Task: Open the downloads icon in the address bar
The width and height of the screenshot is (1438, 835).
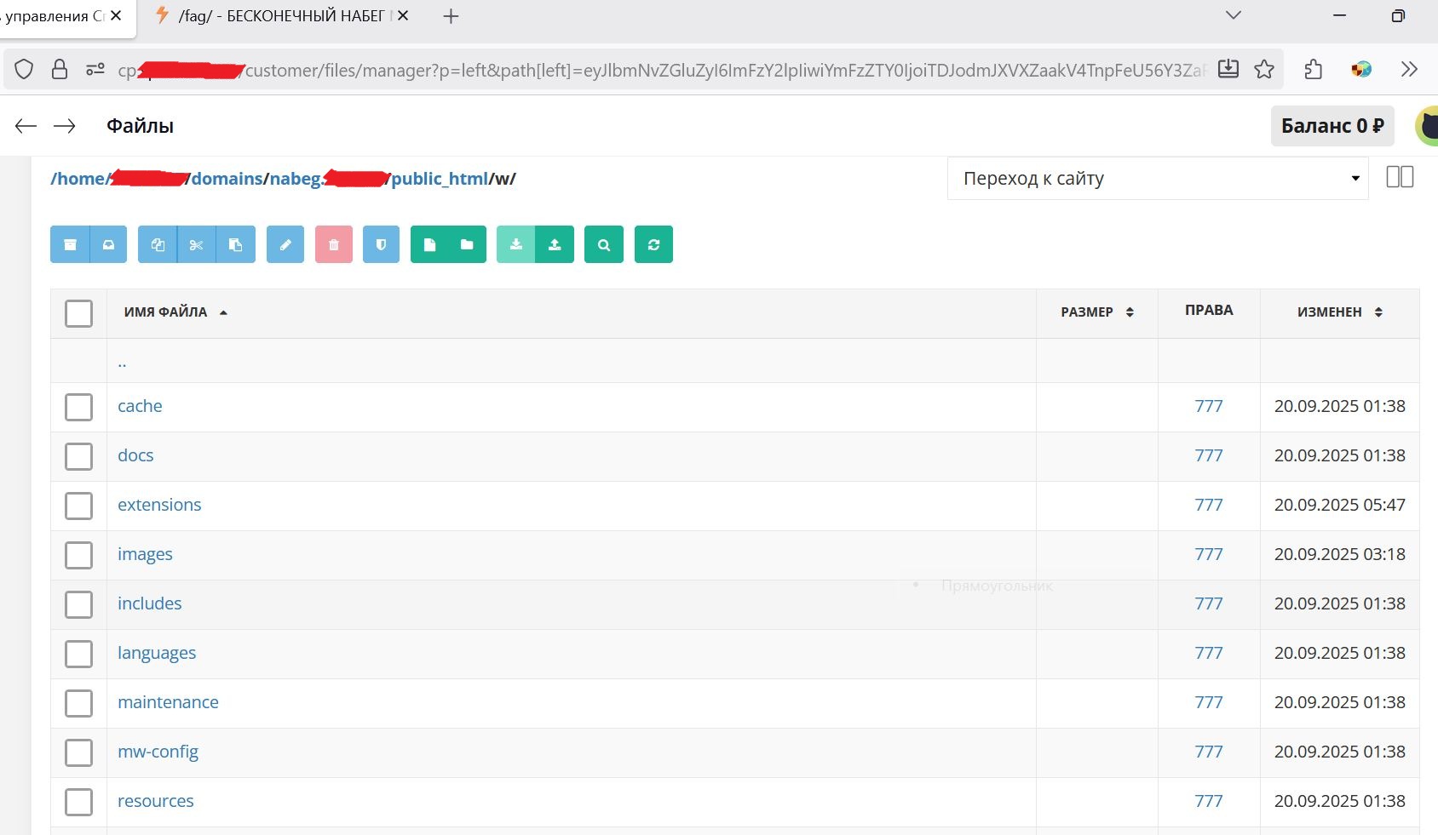Action: (x=1228, y=69)
